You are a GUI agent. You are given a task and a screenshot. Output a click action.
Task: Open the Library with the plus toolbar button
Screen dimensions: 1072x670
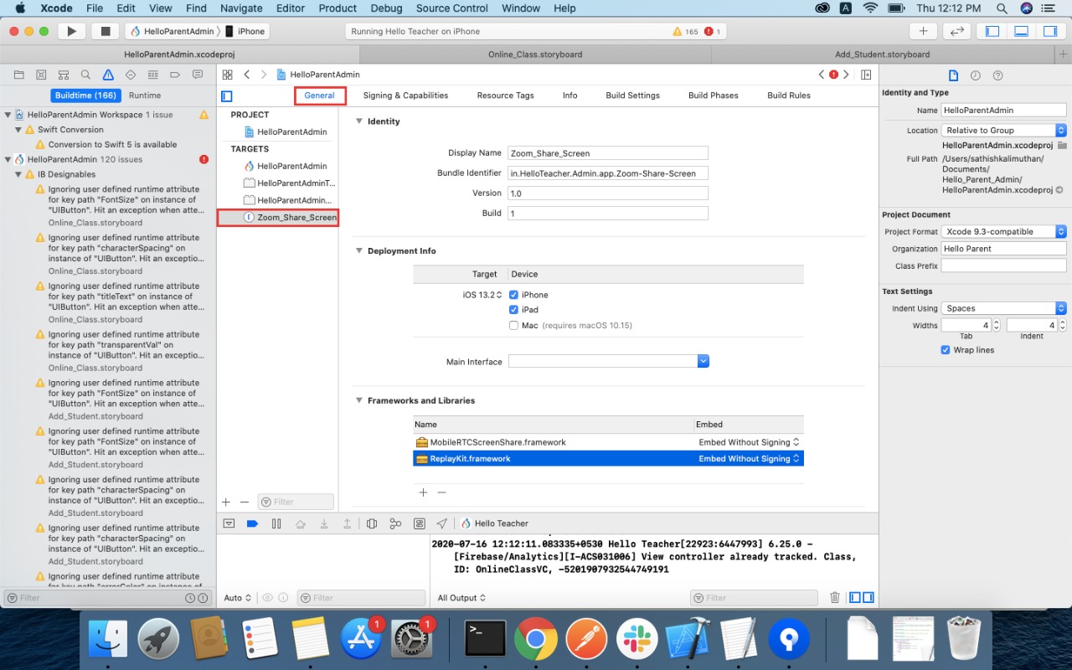(x=923, y=31)
